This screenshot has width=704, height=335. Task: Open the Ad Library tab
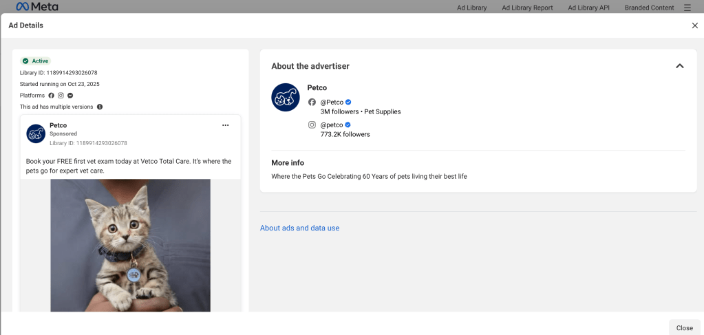click(x=471, y=8)
